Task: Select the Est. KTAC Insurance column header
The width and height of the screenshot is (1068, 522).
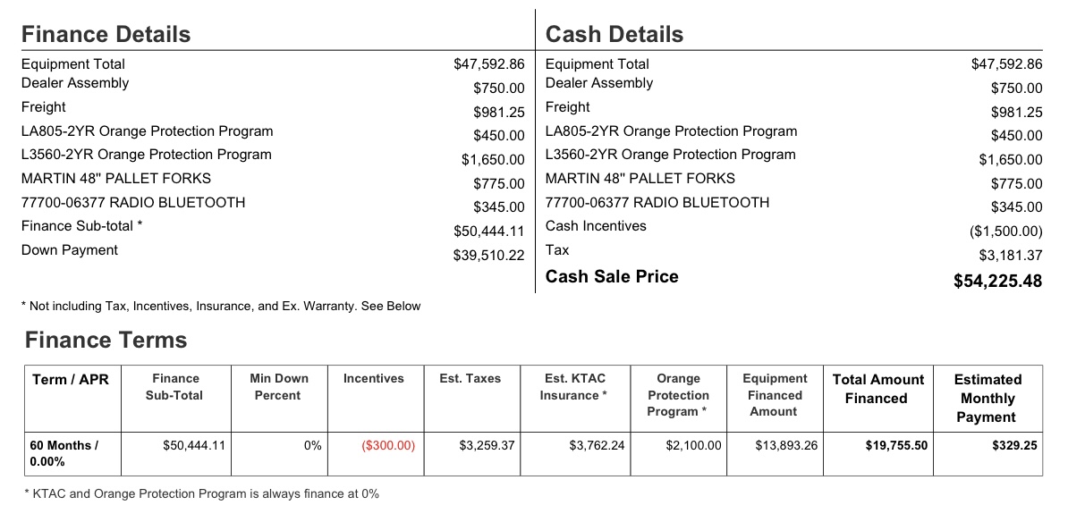Action: [575, 386]
